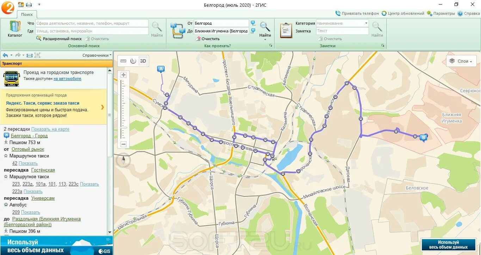This screenshot has height=255, width=481.
Task: Open the 2GIS main orange application button
Action: [x=8, y=8]
